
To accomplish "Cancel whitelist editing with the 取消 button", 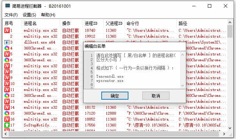I will pos(156,96).
